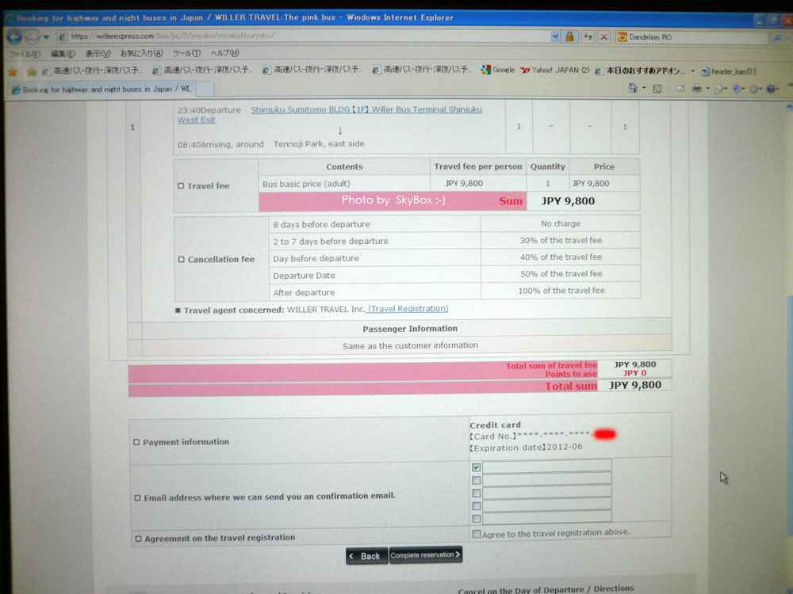Image resolution: width=793 pixels, height=594 pixels.
Task: Click the Add to Favorites Bar icon
Action: pos(32,71)
